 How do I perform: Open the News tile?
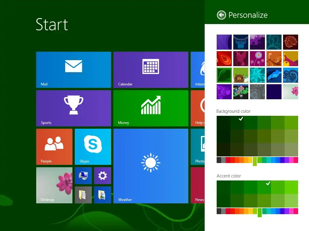[198, 185]
